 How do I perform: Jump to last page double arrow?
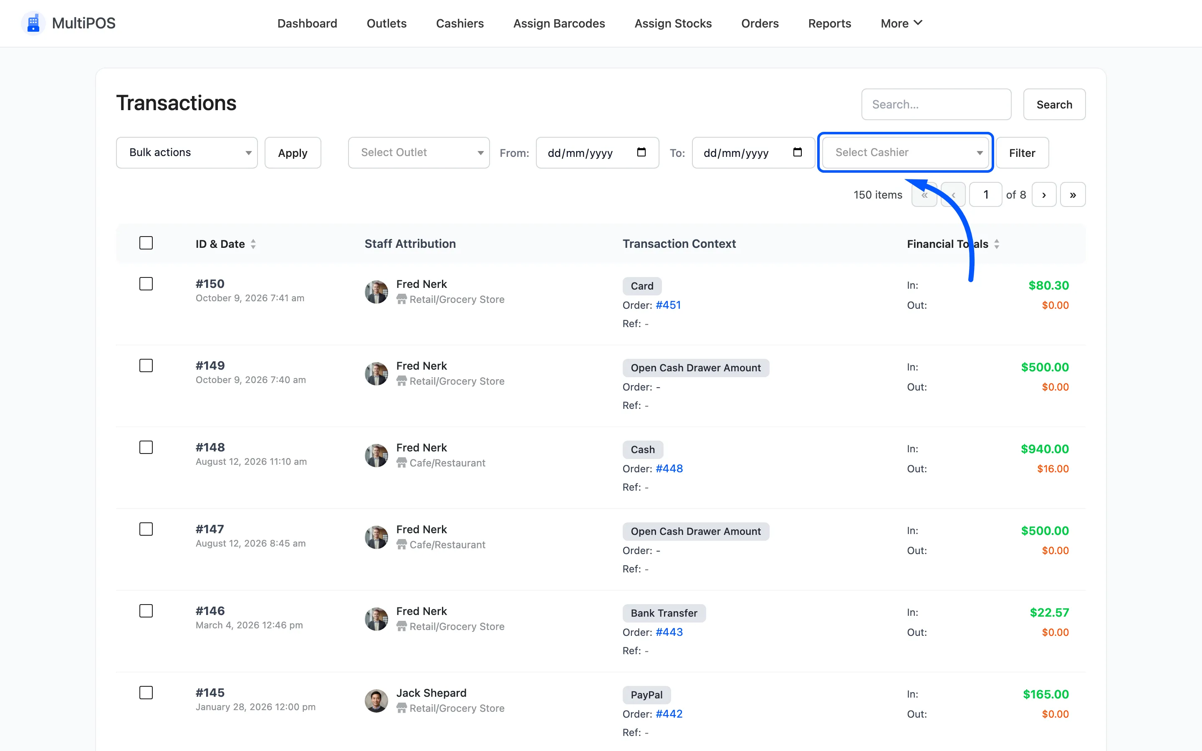[1072, 195]
